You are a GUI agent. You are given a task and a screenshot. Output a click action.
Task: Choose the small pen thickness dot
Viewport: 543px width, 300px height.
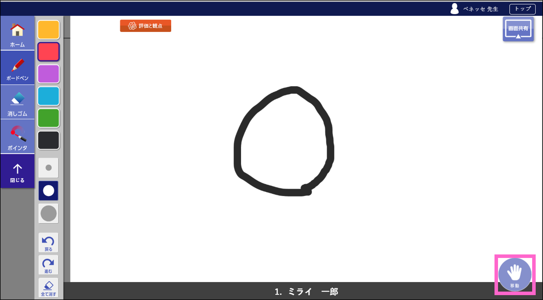coord(49,168)
